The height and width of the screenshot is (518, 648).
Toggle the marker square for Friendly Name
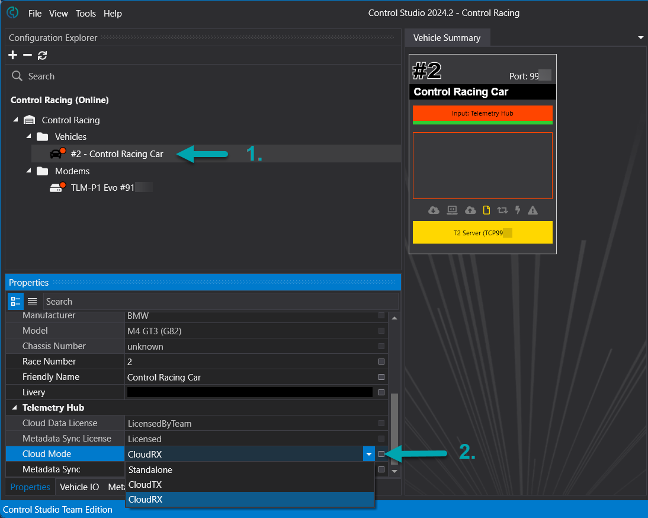[381, 377]
